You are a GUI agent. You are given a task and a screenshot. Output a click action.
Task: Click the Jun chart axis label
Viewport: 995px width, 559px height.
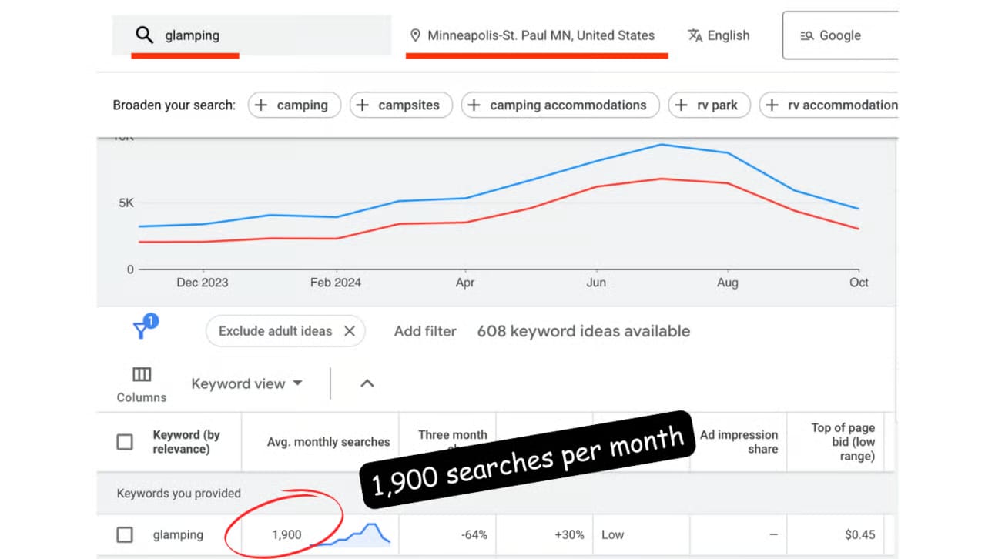click(x=596, y=283)
